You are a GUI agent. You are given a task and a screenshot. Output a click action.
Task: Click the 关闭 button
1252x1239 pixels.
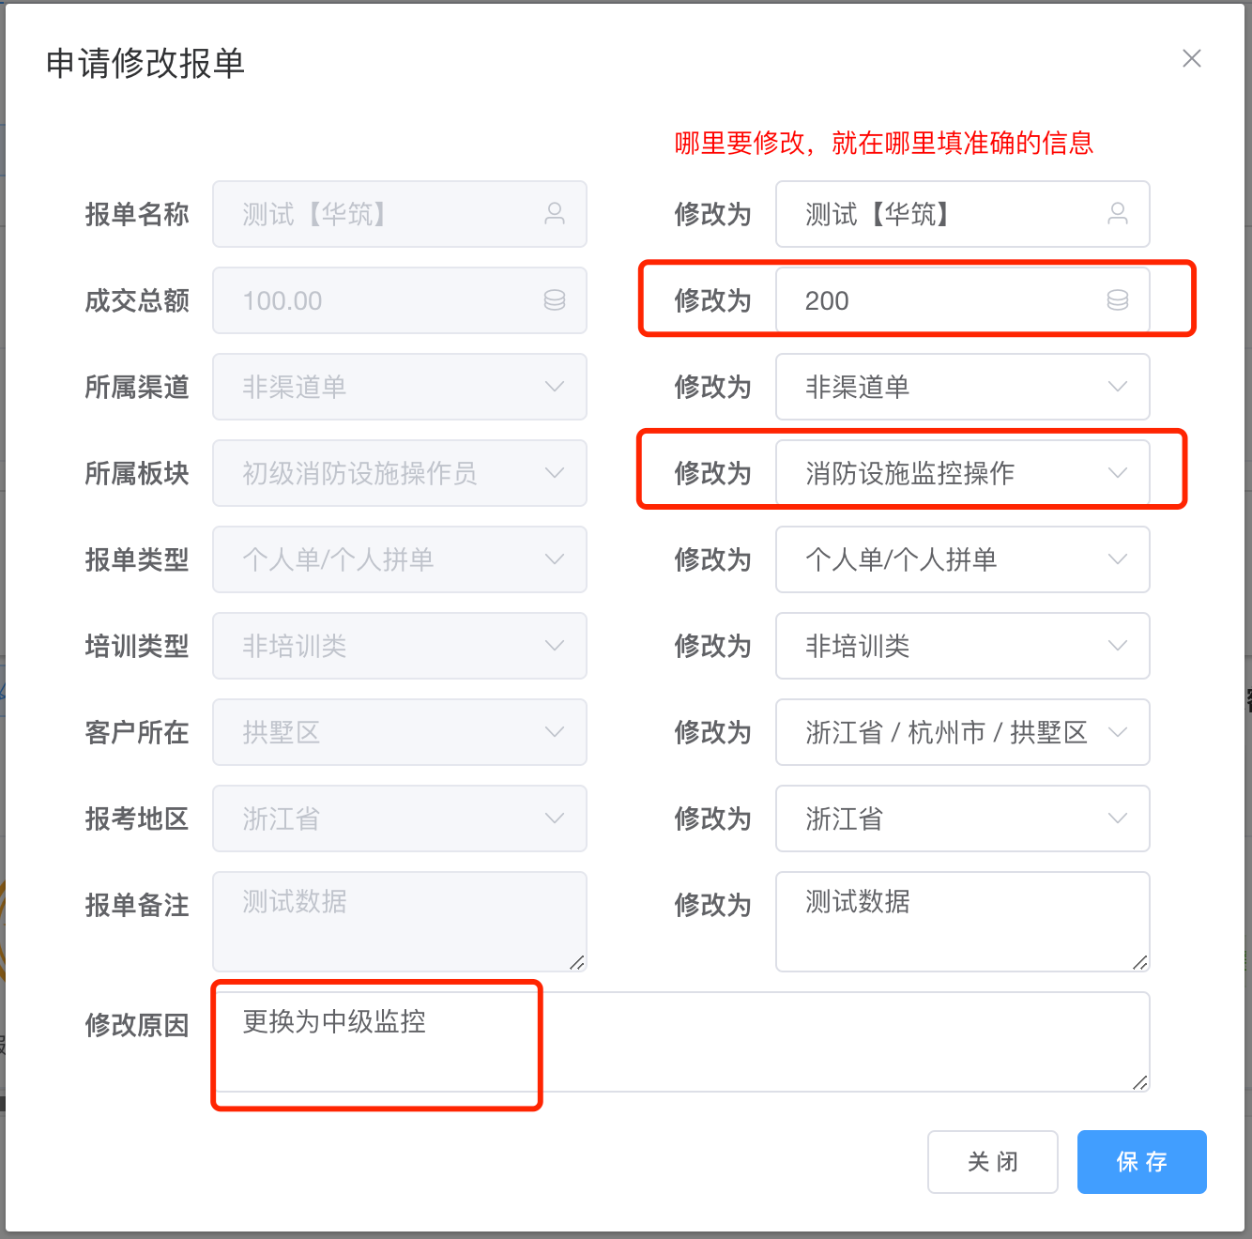point(992,1162)
